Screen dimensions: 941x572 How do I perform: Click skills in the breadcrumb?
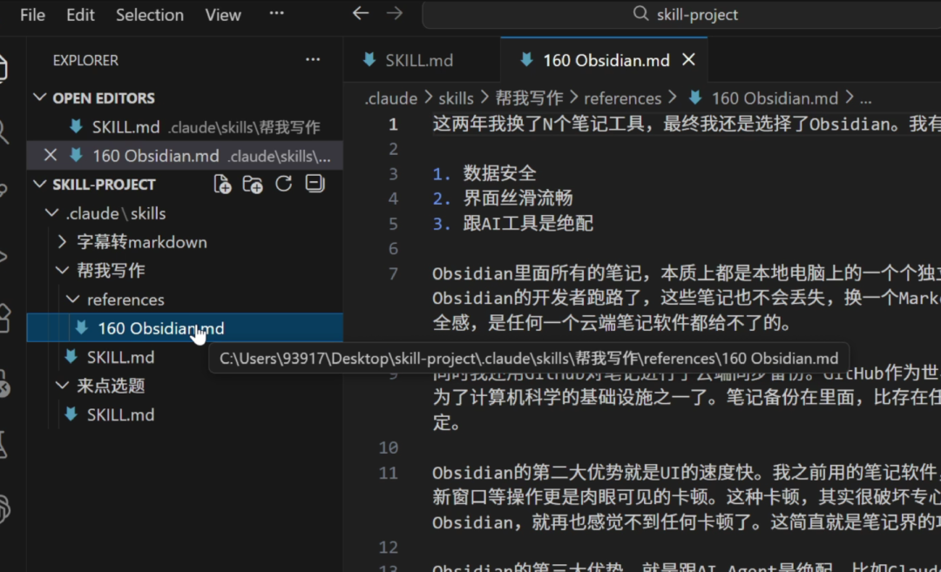tap(456, 98)
